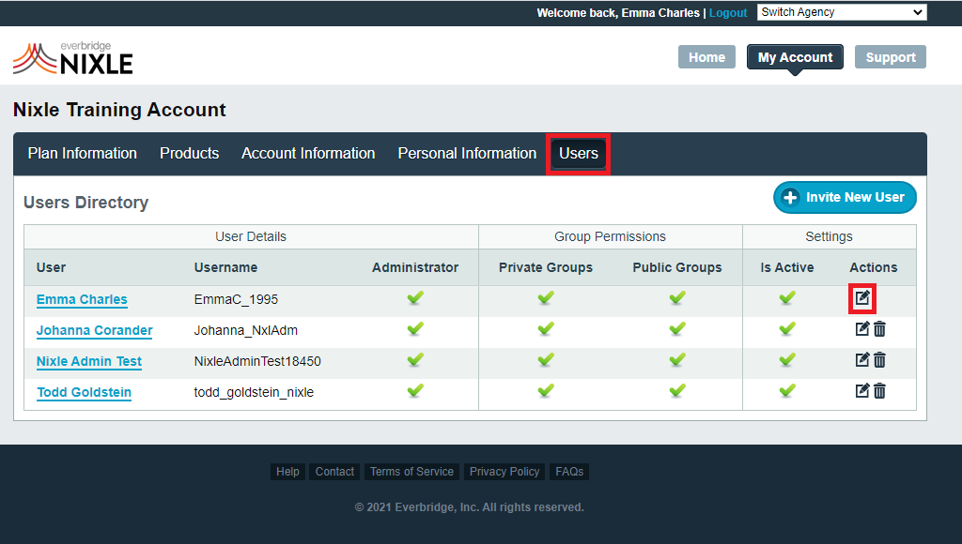Click Johanna Corander Is Active checkmark

(x=787, y=329)
